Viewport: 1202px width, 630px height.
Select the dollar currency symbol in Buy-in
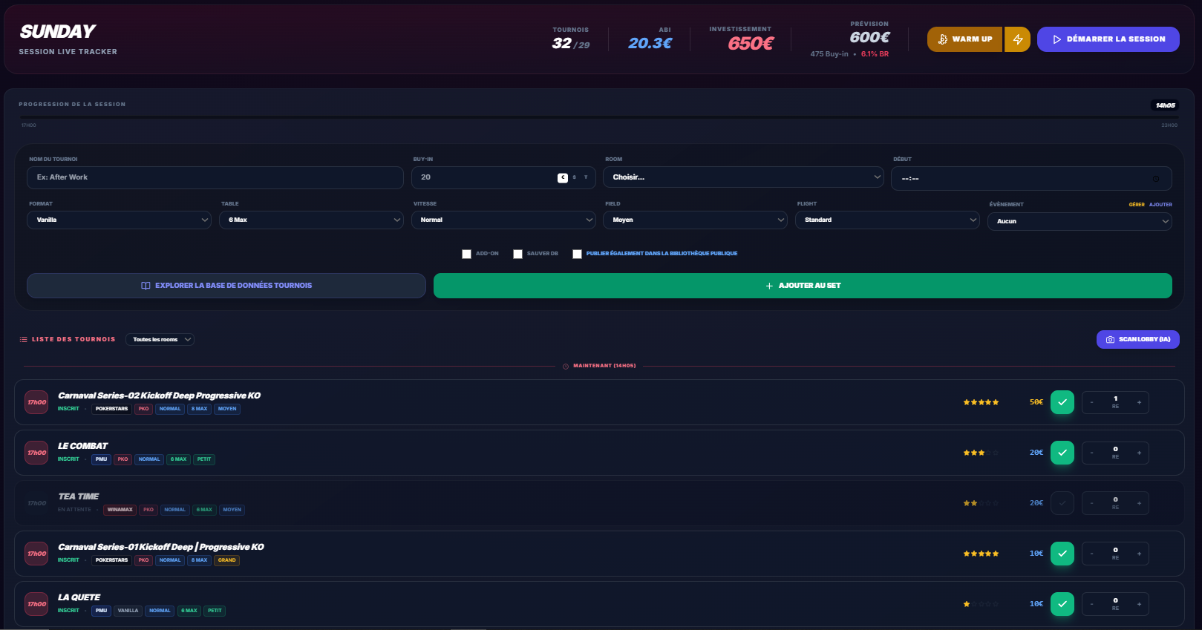[574, 177]
